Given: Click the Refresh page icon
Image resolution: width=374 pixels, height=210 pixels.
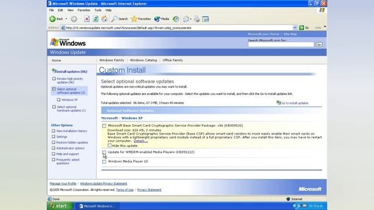Looking at the screenshot, I should point(95,19).
